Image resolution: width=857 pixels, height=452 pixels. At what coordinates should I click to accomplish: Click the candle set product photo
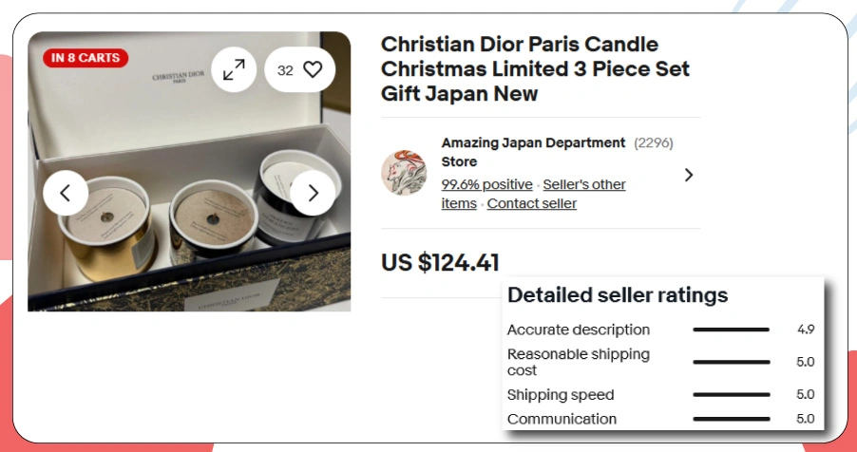190,237
